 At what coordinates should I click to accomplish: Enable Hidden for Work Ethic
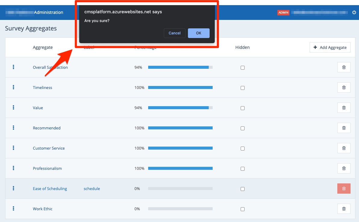coord(242,209)
